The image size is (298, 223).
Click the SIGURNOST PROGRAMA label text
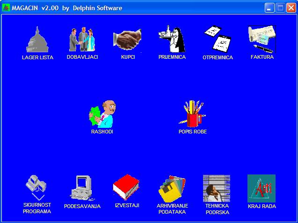(37, 208)
